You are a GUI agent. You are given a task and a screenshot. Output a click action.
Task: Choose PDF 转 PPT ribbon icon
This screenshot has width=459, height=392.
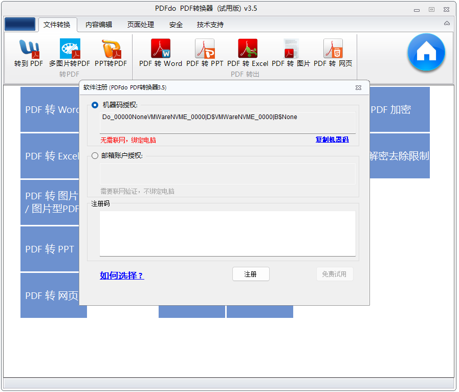(x=205, y=53)
